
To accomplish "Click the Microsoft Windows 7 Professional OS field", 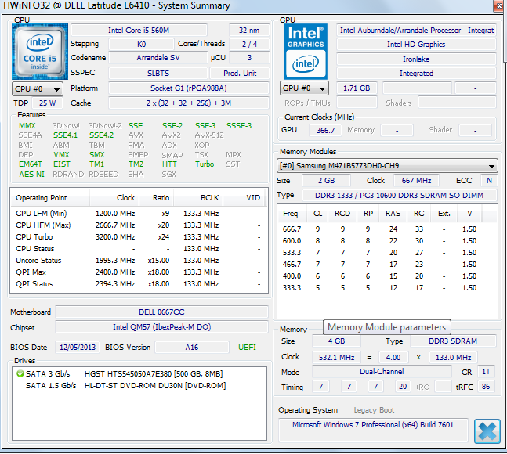I will 373,430.
